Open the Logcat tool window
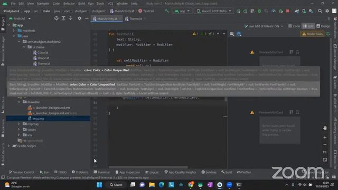 pos(152,172)
